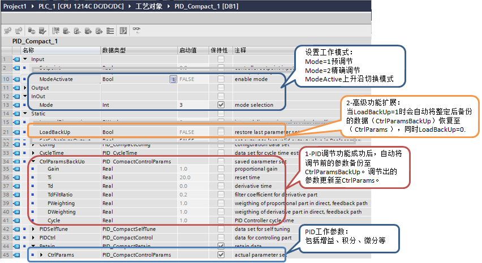Click data type selector icon in ModeActivate row
The width and height of the screenshot is (482, 263).
pos(173,79)
